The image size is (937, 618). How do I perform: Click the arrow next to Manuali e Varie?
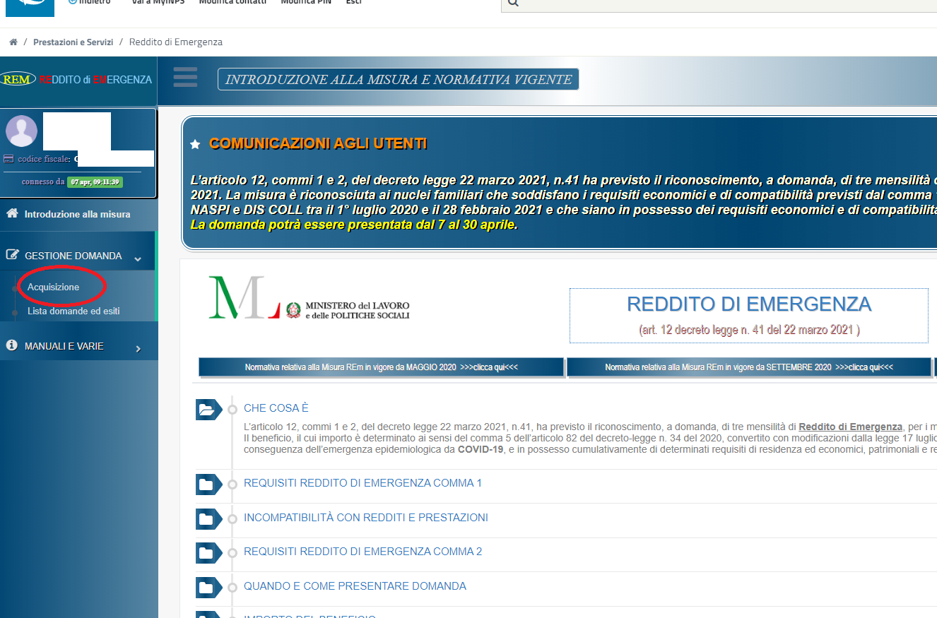coord(138,349)
